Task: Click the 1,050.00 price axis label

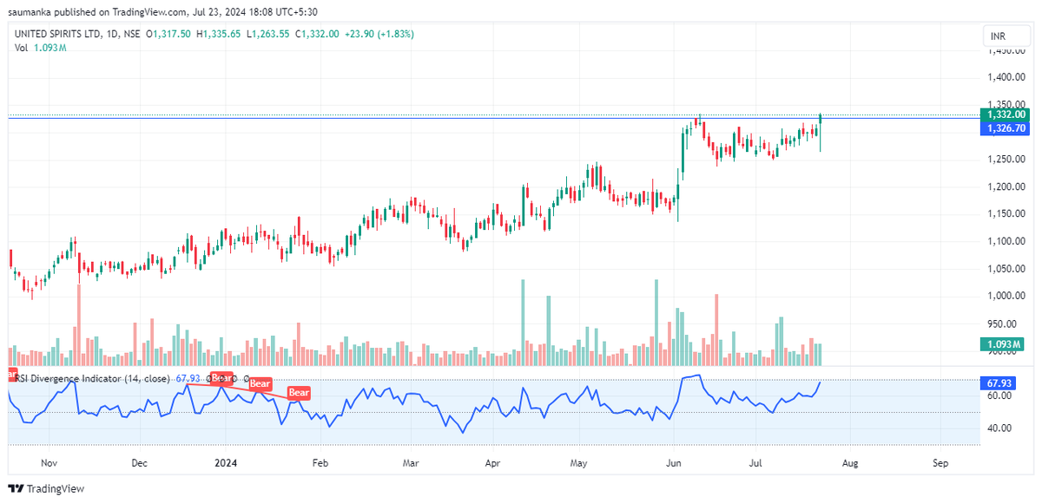Action: tap(1008, 268)
